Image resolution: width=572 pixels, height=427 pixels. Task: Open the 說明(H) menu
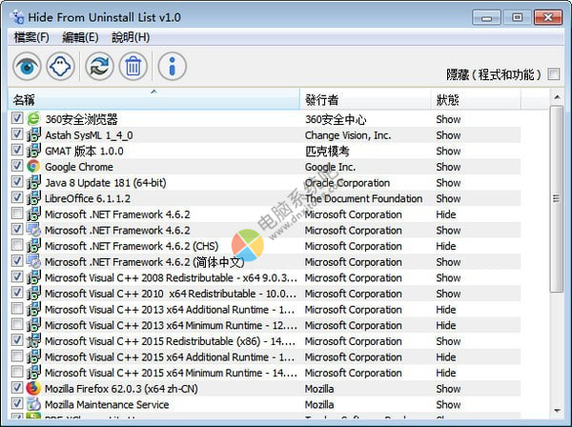[x=131, y=37]
